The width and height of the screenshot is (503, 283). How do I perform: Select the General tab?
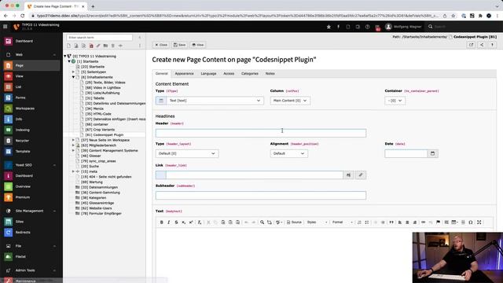(x=162, y=74)
